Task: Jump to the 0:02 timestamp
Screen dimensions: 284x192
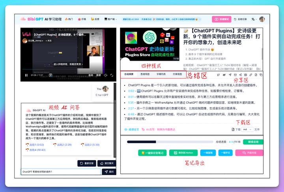Action: [131, 91]
